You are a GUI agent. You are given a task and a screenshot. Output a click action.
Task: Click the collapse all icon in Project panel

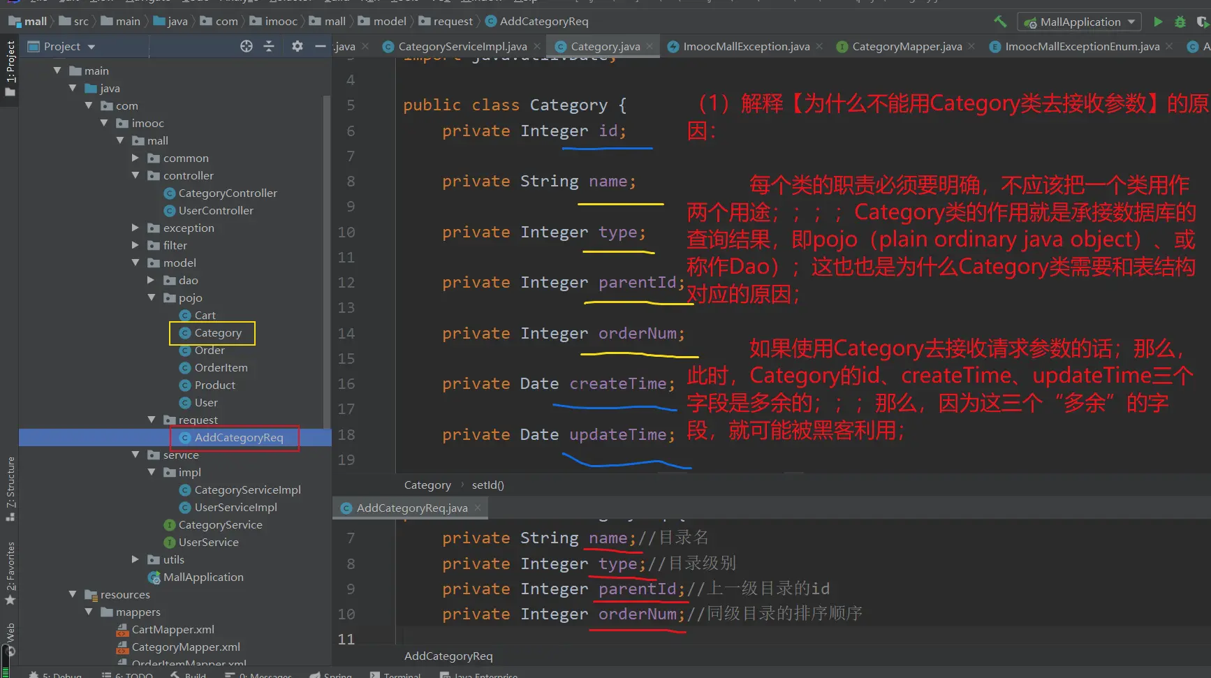point(269,46)
